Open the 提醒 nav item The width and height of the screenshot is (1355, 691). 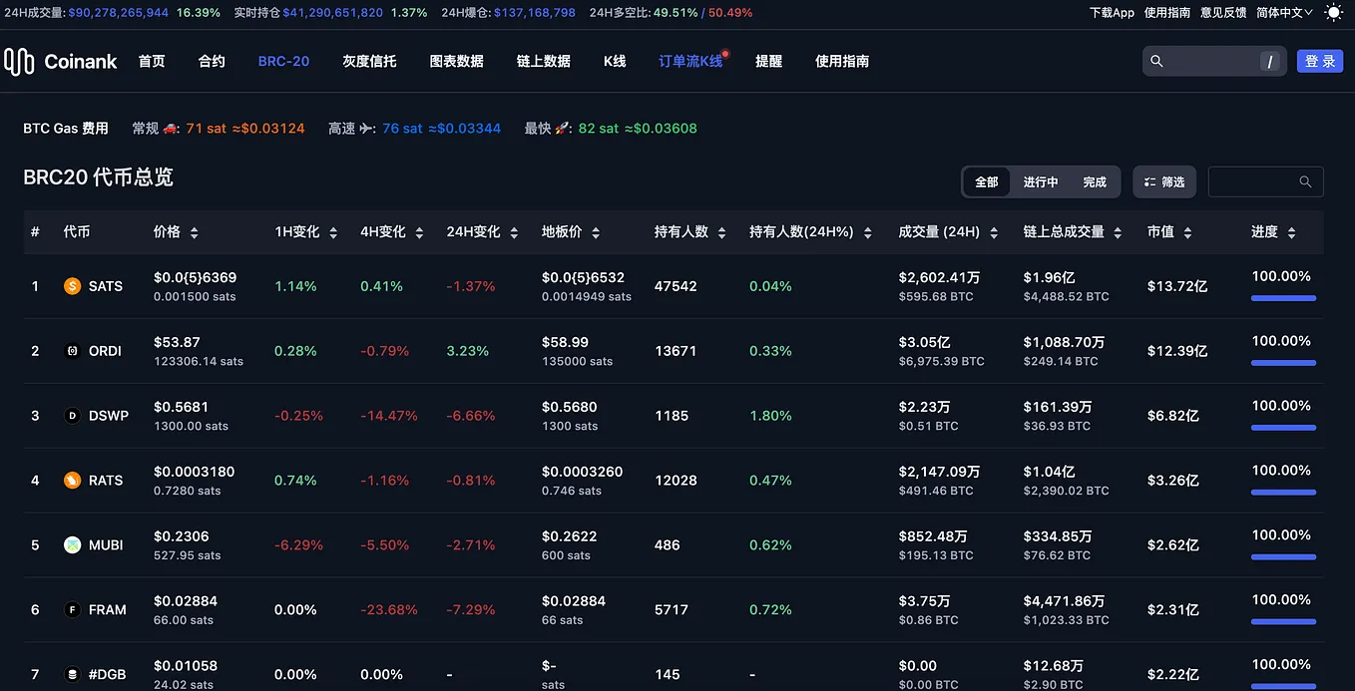[768, 62]
